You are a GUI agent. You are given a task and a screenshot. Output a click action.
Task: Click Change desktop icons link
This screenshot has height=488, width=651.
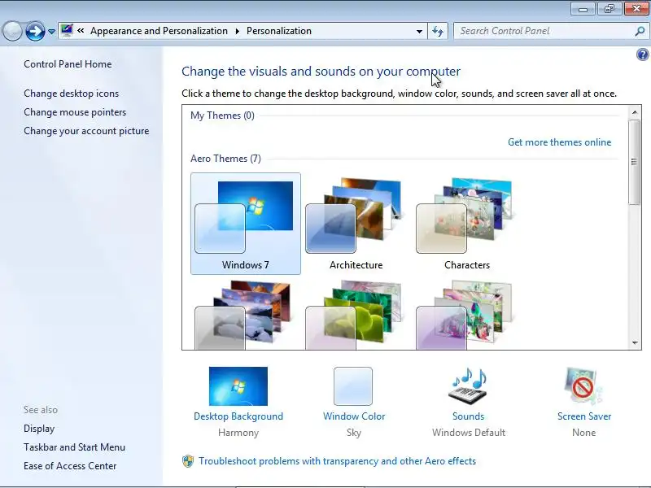pos(71,94)
